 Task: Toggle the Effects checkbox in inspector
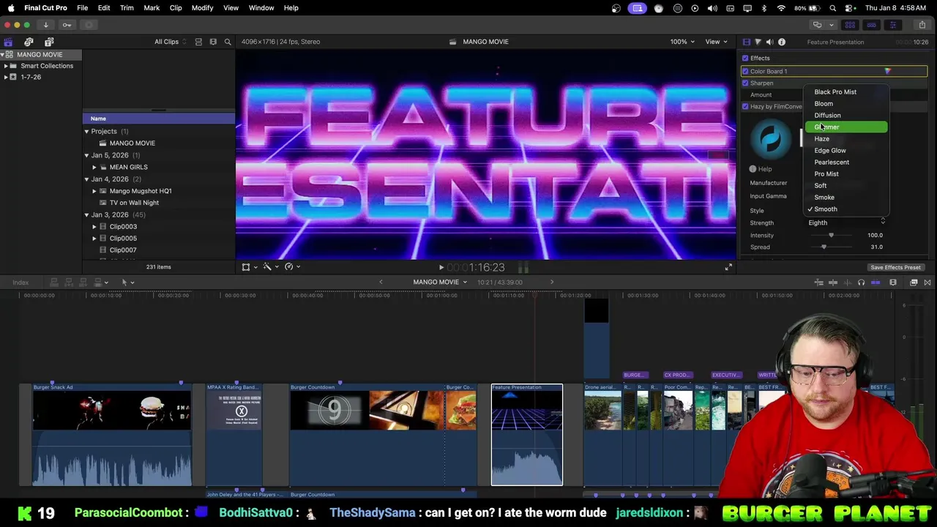(x=745, y=58)
